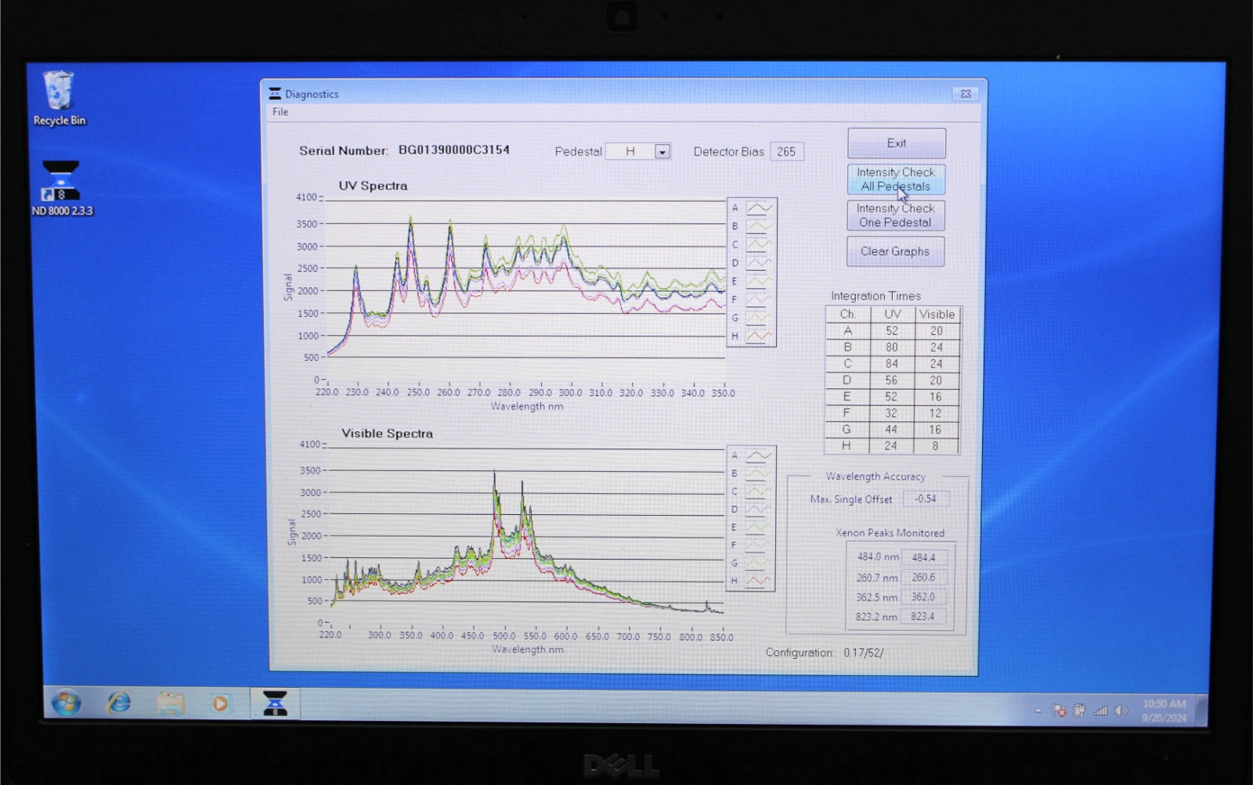
Task: Toggle channel A trace in UV Spectra legend
Action: click(758, 208)
